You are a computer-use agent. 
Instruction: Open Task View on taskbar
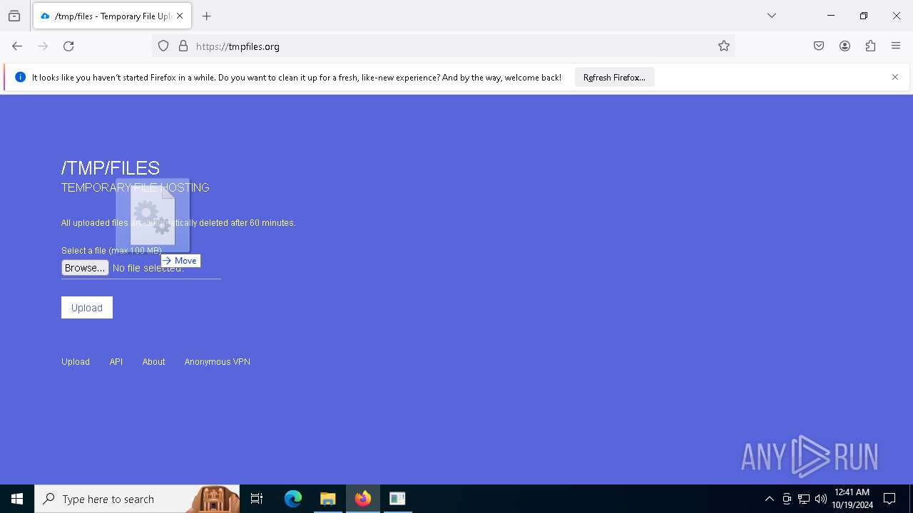(x=257, y=499)
